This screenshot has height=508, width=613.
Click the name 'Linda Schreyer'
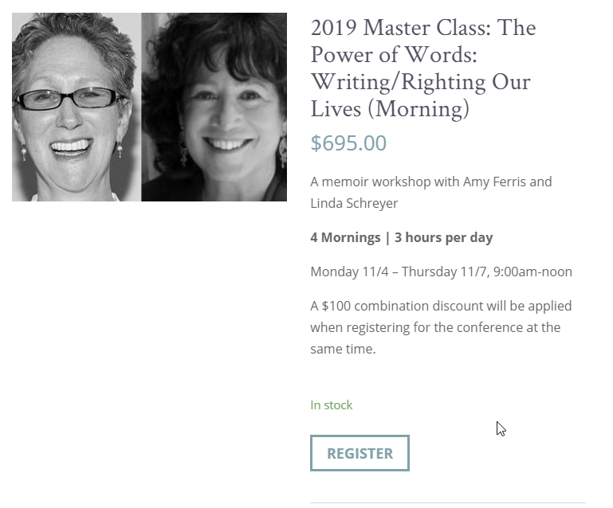[354, 203]
